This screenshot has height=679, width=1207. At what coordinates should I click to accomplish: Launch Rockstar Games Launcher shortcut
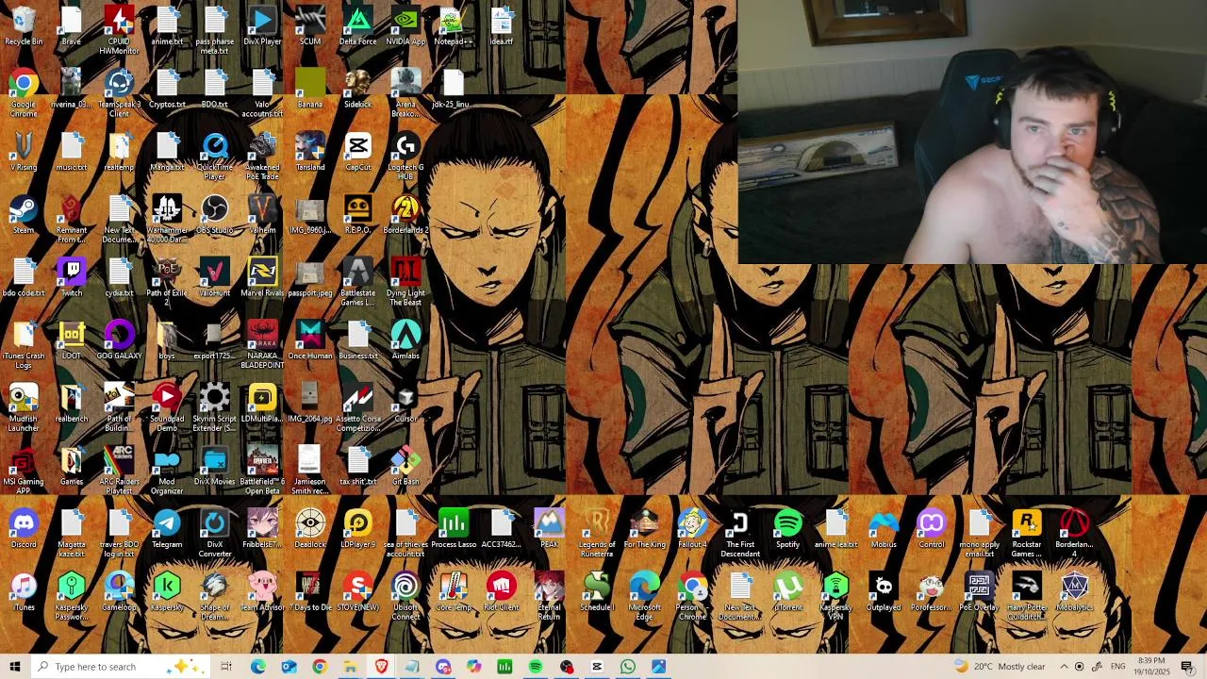(1026, 534)
